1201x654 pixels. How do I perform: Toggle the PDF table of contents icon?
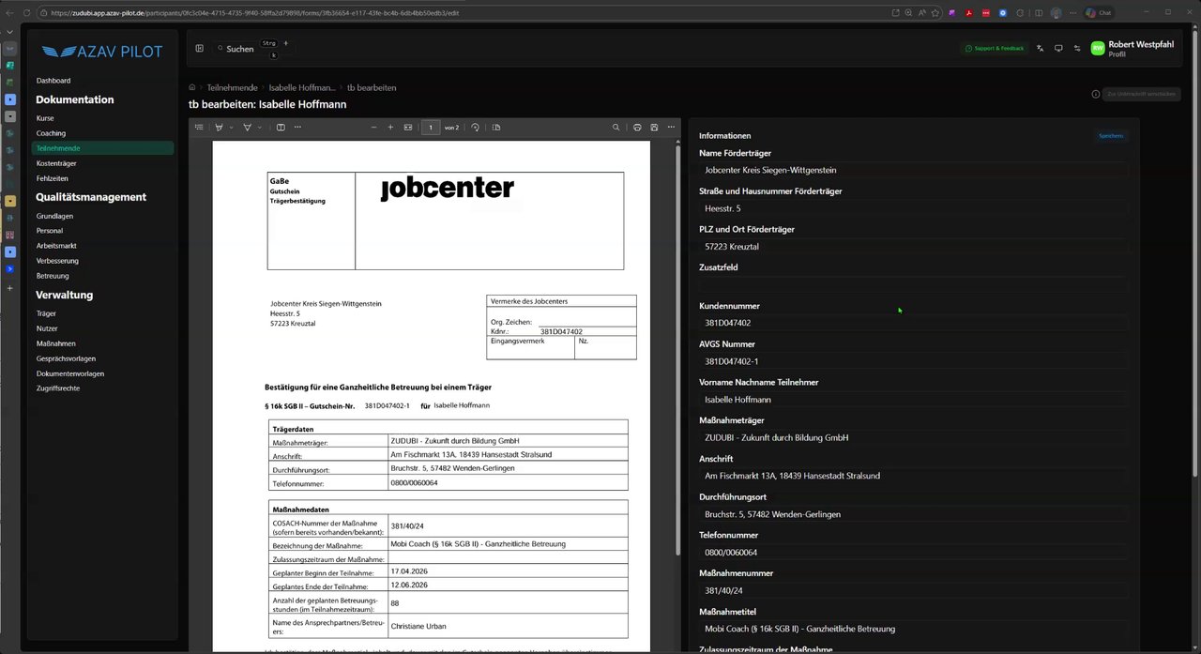point(199,127)
